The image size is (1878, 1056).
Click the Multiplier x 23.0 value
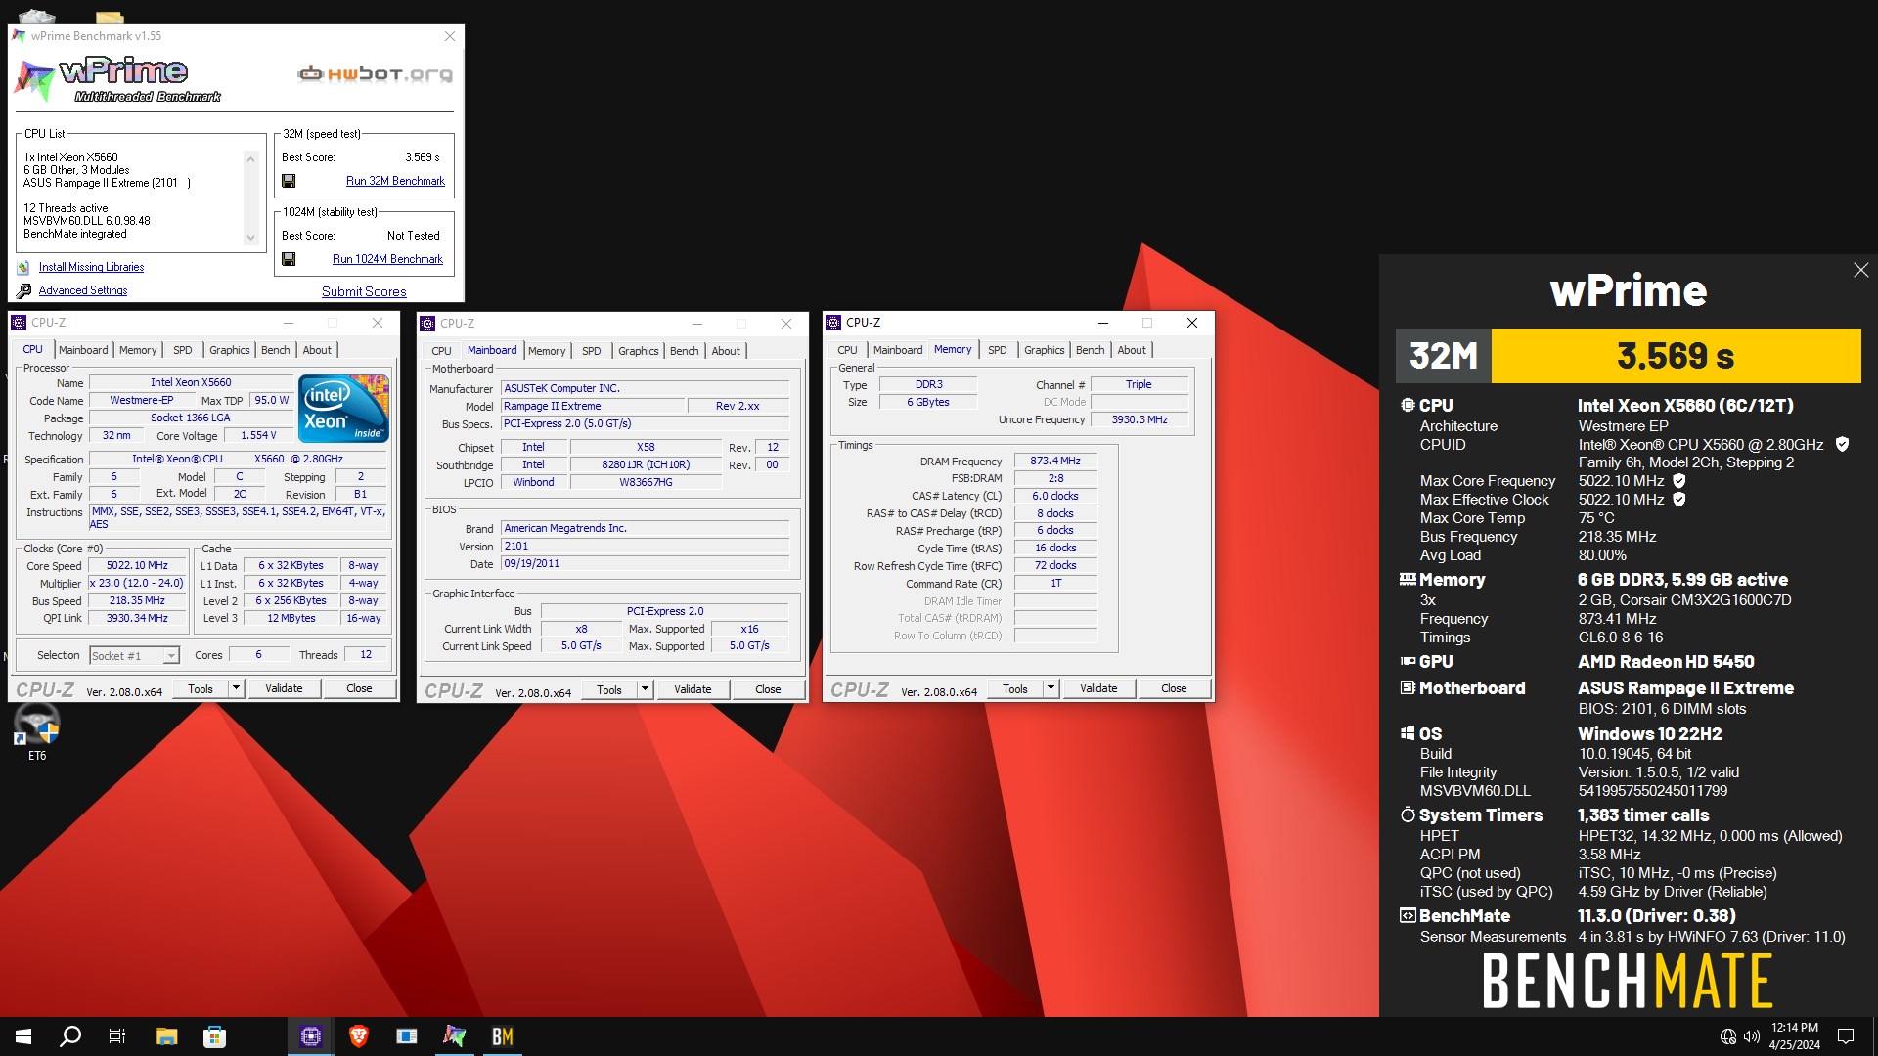[137, 583]
